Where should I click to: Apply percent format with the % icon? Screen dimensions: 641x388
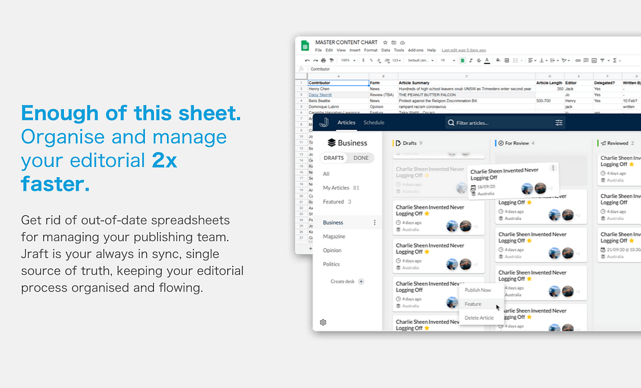click(x=371, y=60)
